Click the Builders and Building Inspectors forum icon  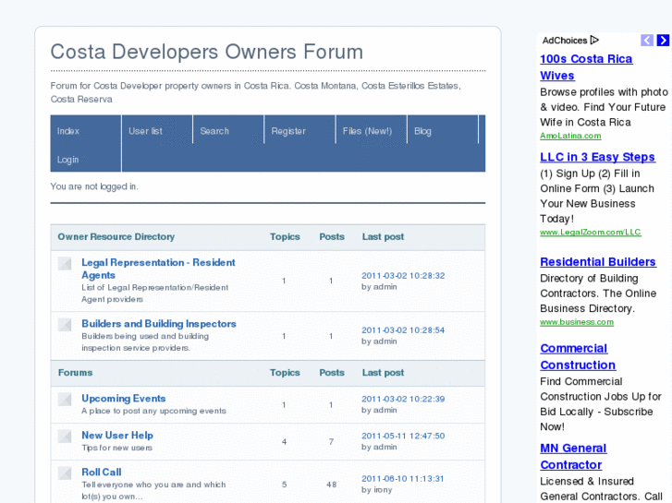[x=65, y=325]
